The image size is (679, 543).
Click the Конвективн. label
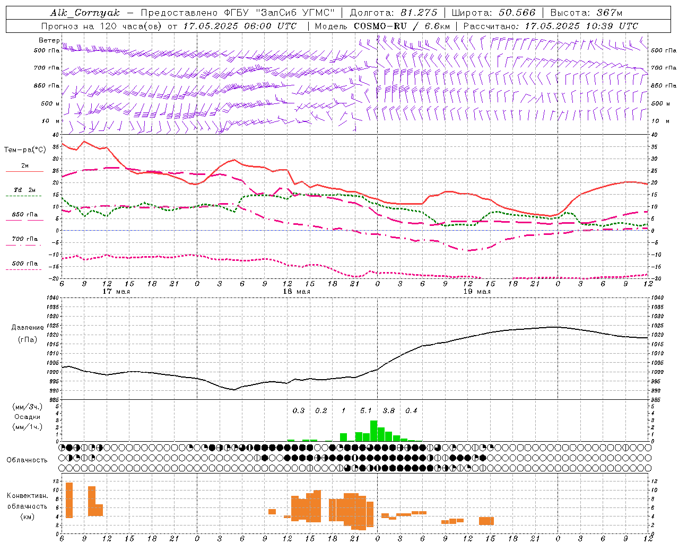tap(27, 496)
